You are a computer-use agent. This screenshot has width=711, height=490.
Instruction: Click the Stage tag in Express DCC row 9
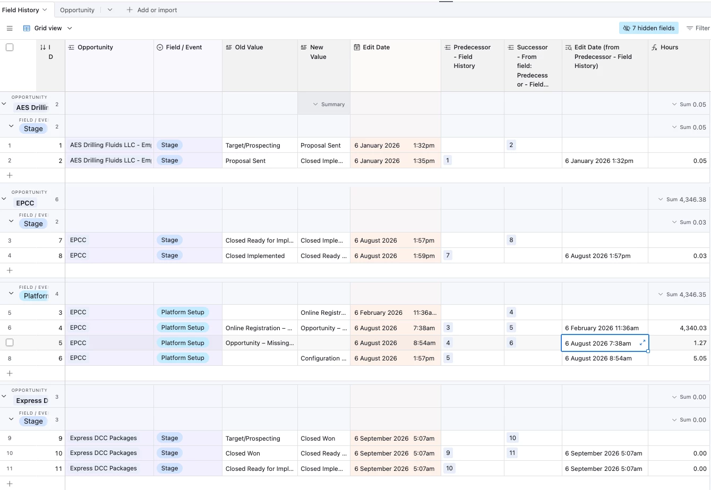pos(169,438)
